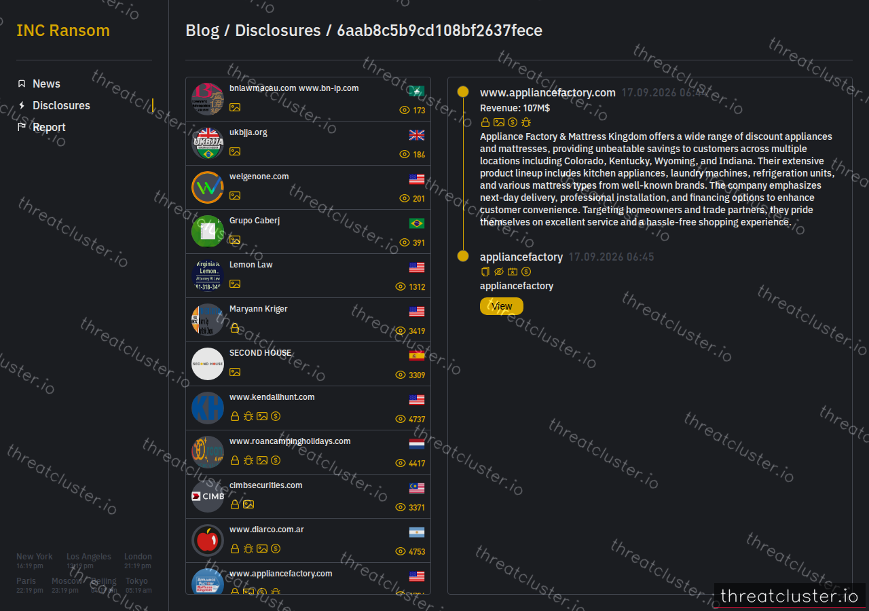869x611 pixels.
Task: Click the eye views icon for Grupo Caberj
Action: (405, 242)
